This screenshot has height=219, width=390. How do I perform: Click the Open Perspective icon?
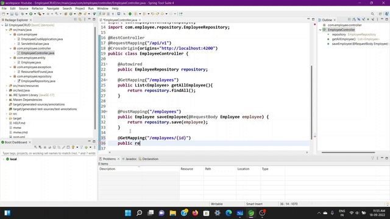[380, 14]
